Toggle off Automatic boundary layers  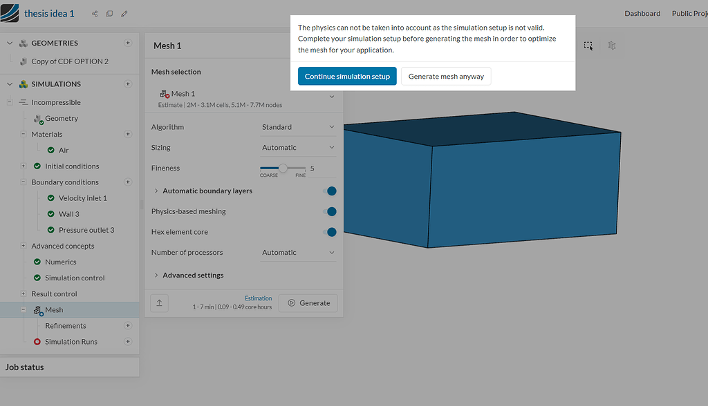pos(331,193)
